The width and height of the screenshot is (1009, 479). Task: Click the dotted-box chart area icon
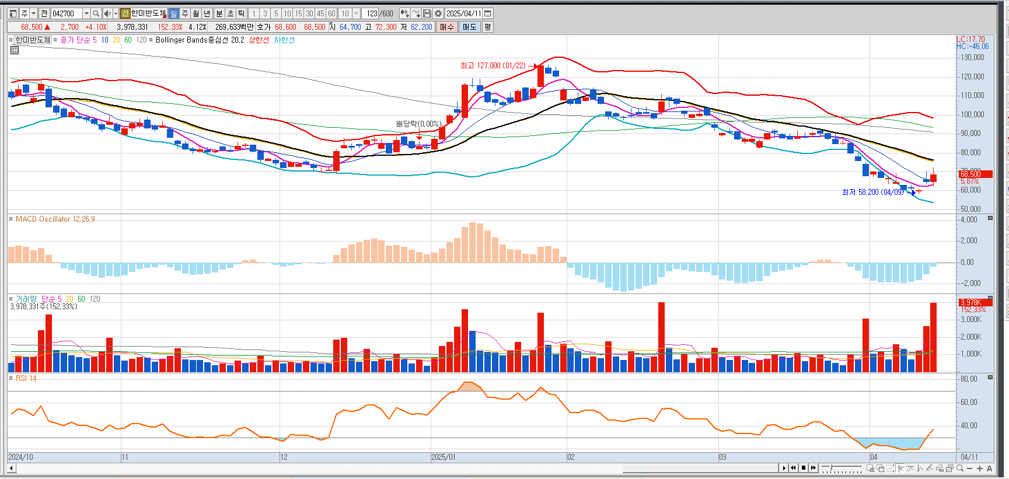pyautogui.click(x=890, y=468)
